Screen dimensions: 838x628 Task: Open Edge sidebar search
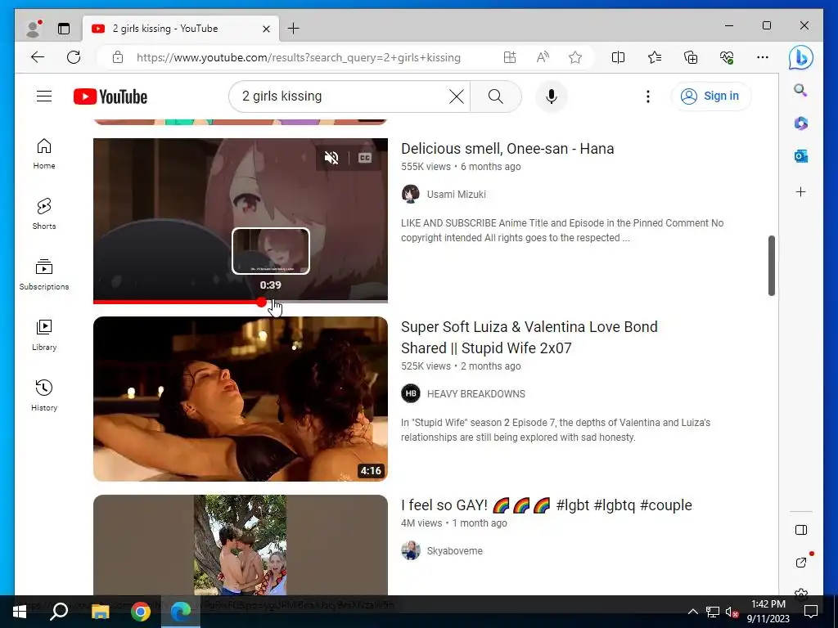[800, 90]
